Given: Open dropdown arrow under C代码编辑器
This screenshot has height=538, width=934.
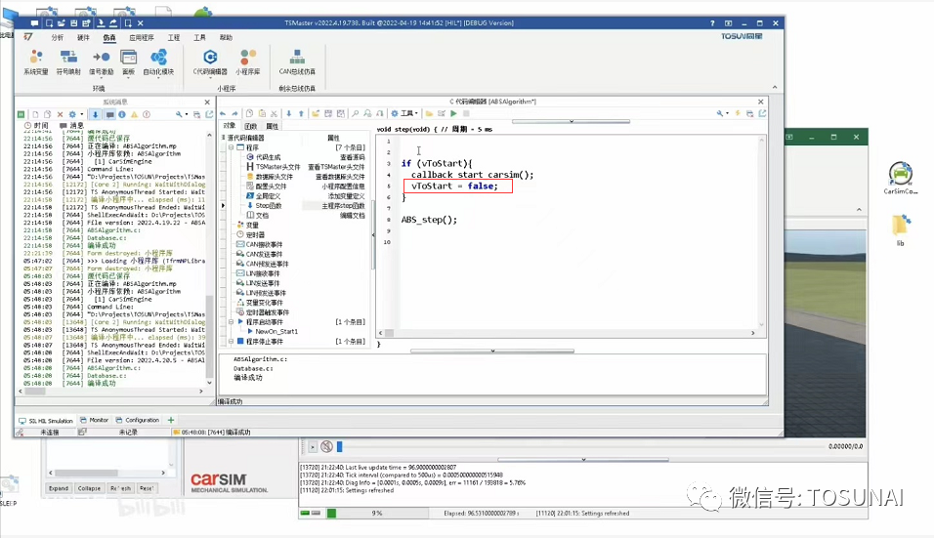Looking at the screenshot, I should [x=210, y=78].
